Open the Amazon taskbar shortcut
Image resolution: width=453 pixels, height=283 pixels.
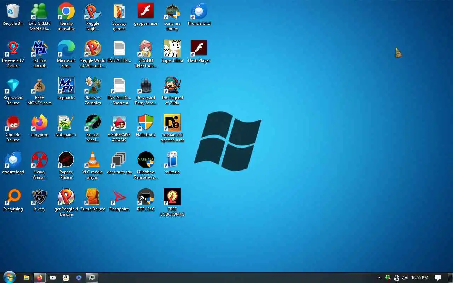(x=66, y=278)
